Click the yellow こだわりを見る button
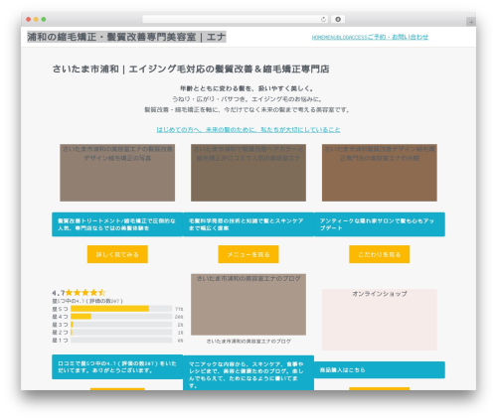This screenshot has height=420, width=497. [x=380, y=254]
